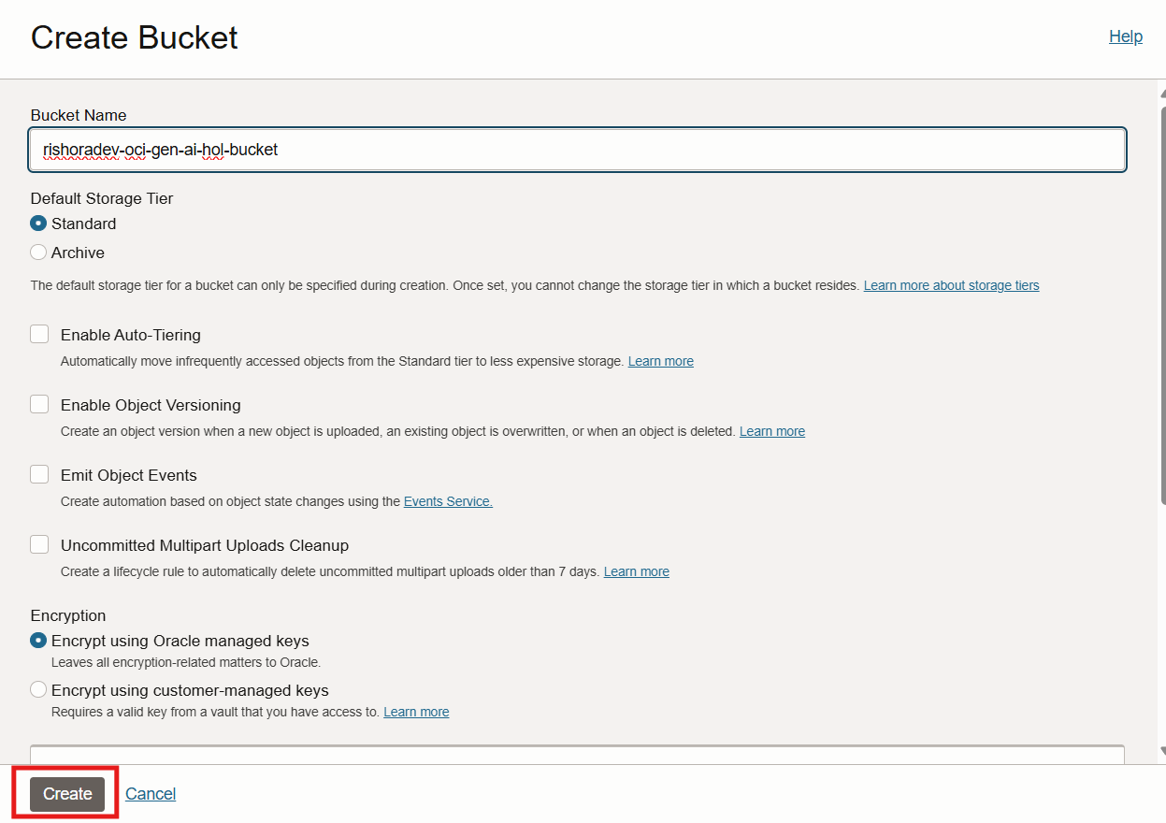This screenshot has height=823, width=1166.
Task: Toggle Uncommitted Multipart Uploads Cleanup
Action: tap(39, 544)
